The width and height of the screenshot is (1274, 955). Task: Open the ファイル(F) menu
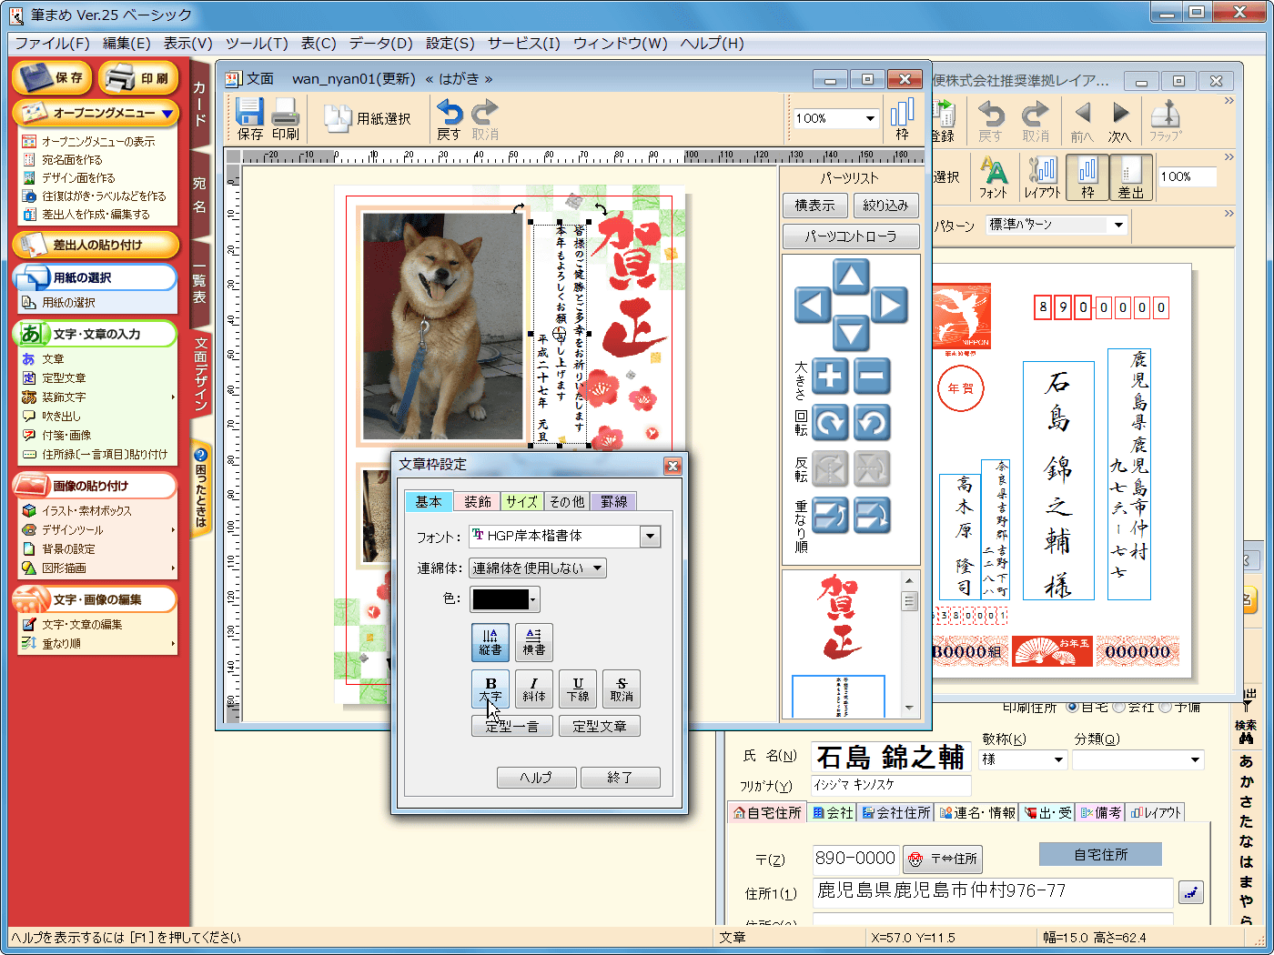[52, 43]
